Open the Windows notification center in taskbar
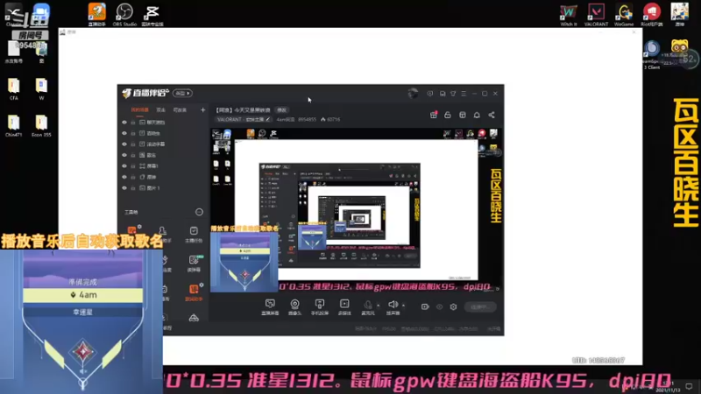 pyautogui.click(x=689, y=386)
